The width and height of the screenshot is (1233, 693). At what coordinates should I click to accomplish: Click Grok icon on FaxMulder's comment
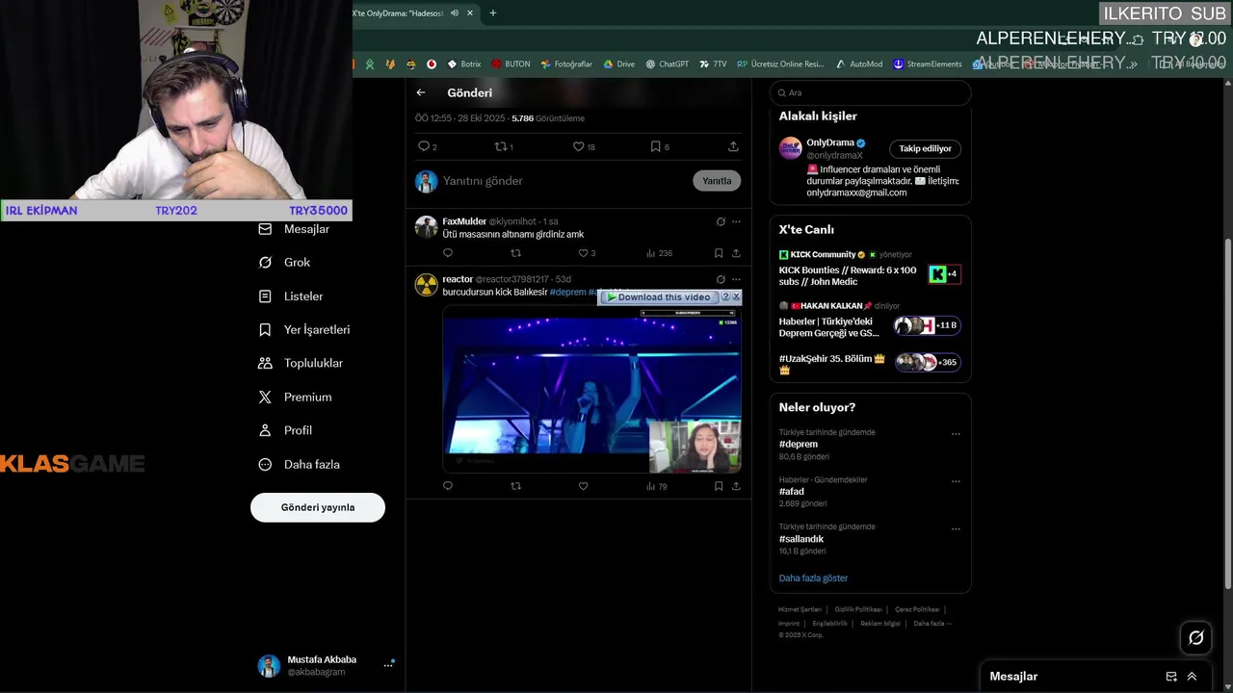pyautogui.click(x=721, y=221)
